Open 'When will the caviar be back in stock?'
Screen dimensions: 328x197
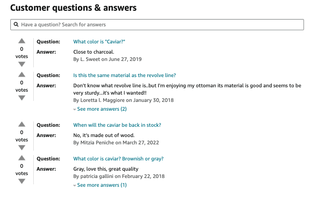(x=117, y=125)
